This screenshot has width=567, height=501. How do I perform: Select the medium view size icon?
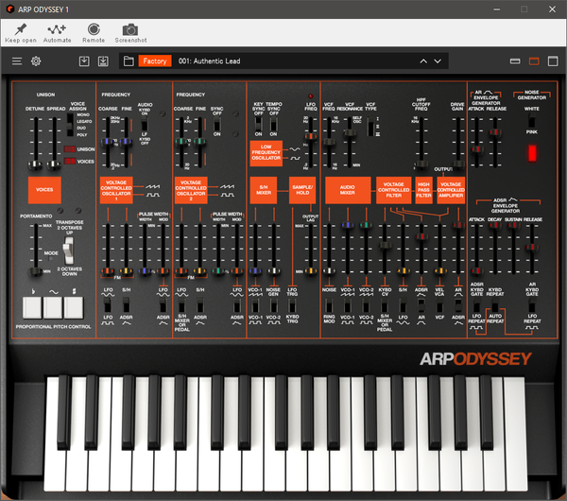534,61
